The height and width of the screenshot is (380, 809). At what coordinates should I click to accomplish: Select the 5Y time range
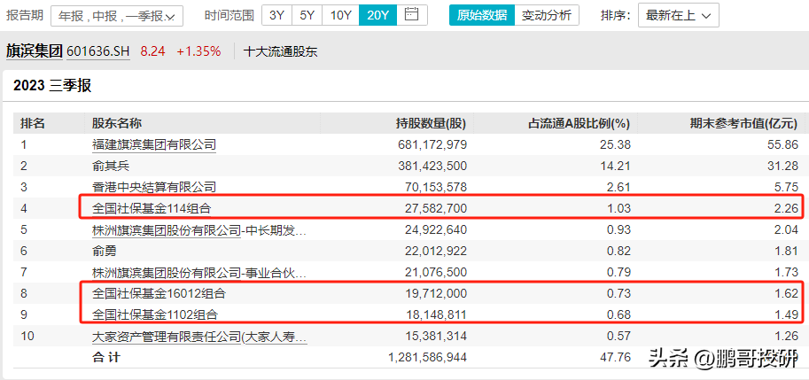307,15
